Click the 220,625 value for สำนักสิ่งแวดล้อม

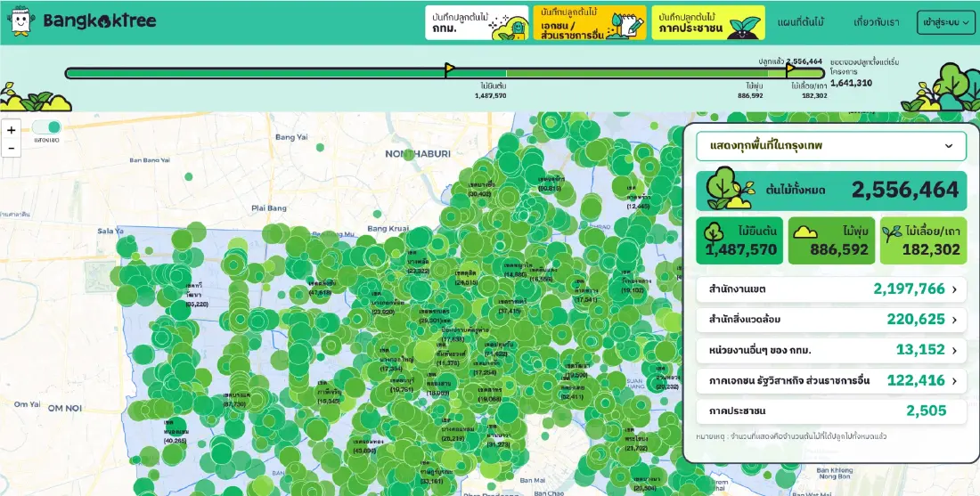[916, 319]
